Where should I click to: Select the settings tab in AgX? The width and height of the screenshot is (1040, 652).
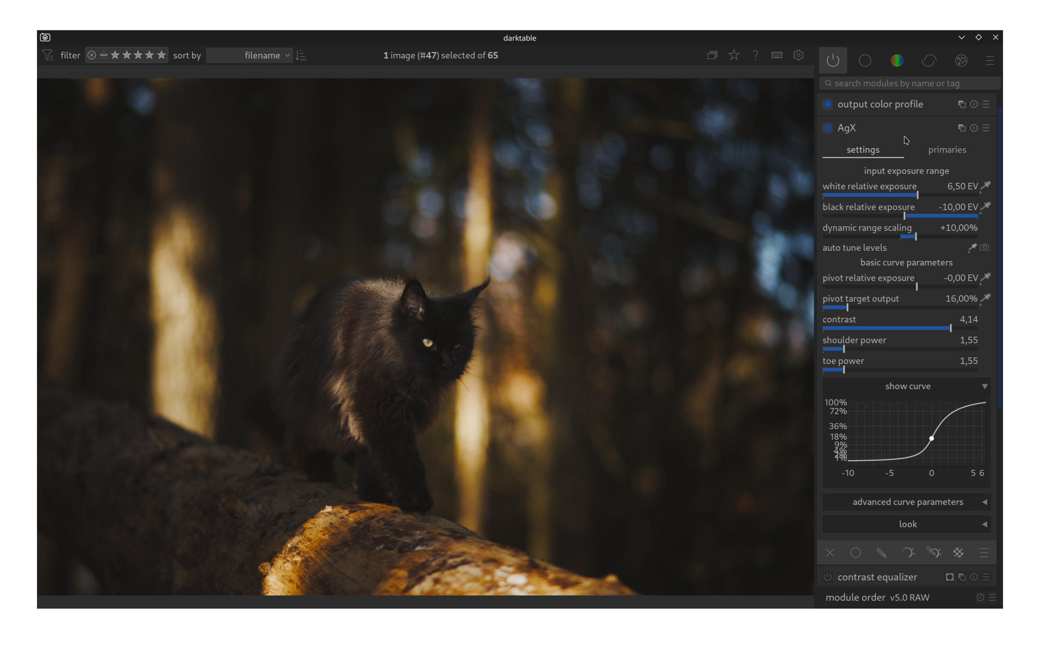(x=862, y=150)
